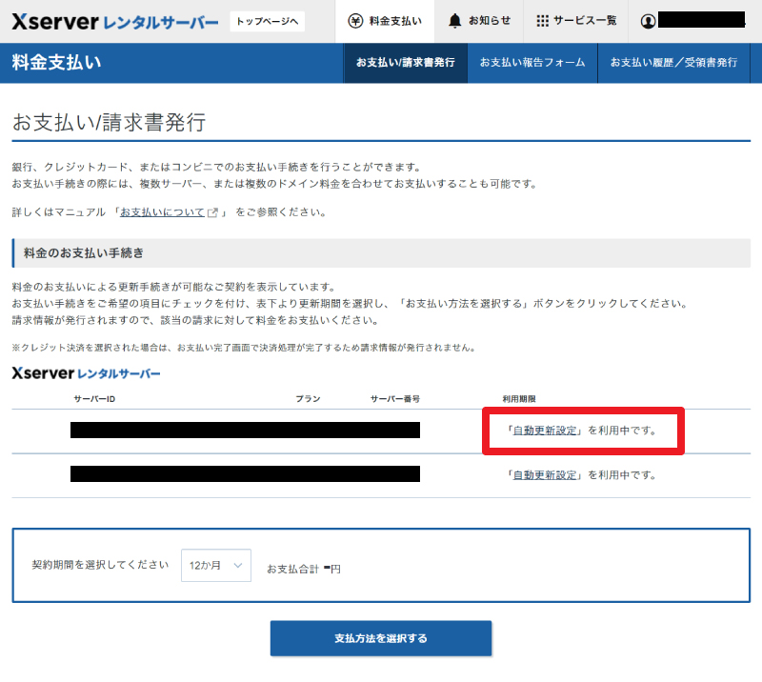Click the お支払合計 total label

point(293,570)
